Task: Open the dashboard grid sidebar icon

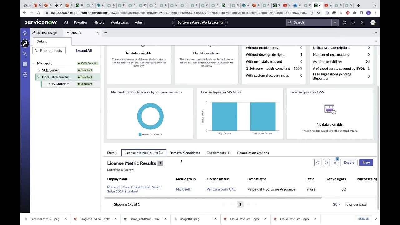Action: (x=25, y=64)
